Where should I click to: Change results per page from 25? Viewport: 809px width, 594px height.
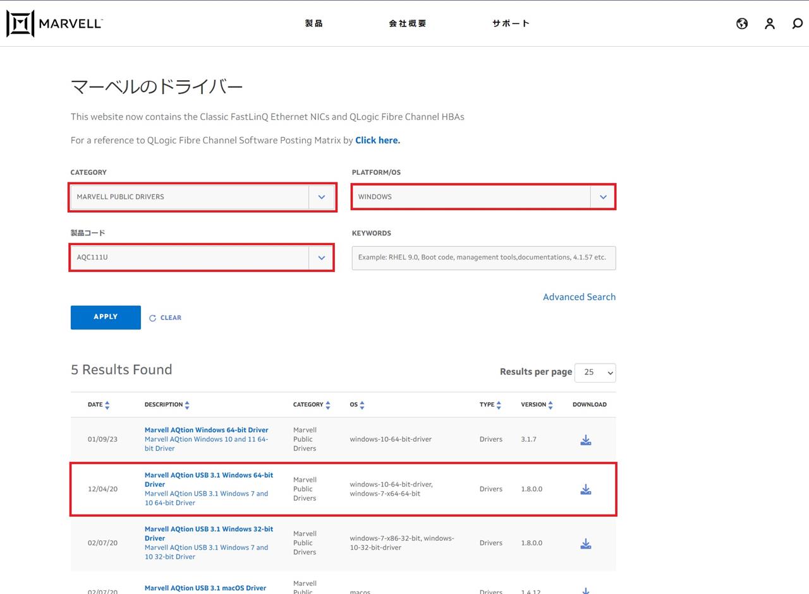click(595, 372)
